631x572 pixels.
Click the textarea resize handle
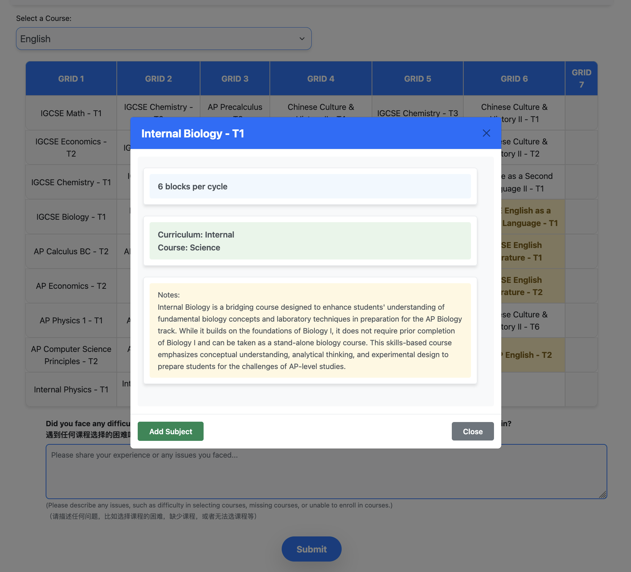click(x=603, y=495)
